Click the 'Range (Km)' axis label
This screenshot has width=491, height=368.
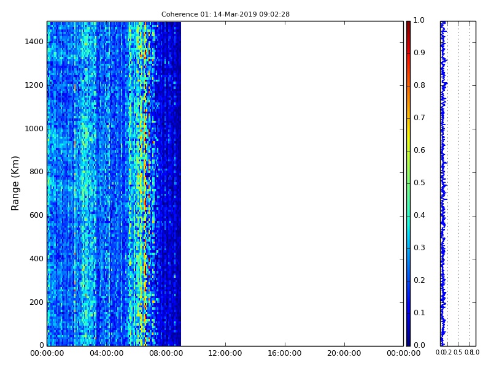click(15, 183)
